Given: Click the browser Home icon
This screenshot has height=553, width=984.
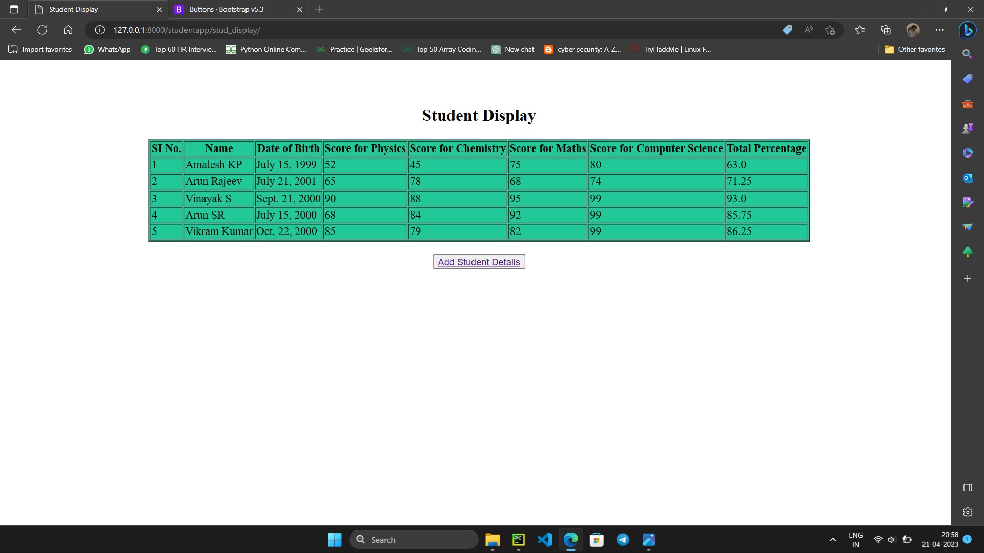Looking at the screenshot, I should [x=68, y=30].
